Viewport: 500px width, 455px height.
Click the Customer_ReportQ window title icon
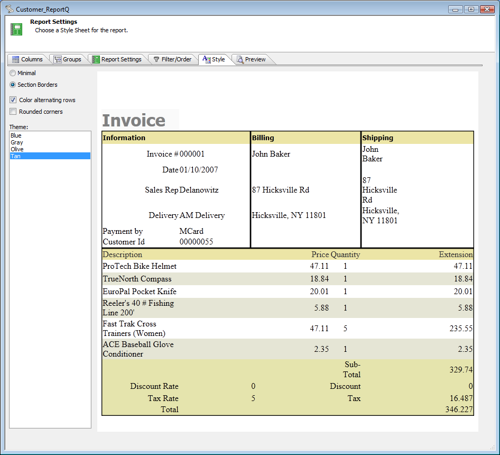[10, 9]
